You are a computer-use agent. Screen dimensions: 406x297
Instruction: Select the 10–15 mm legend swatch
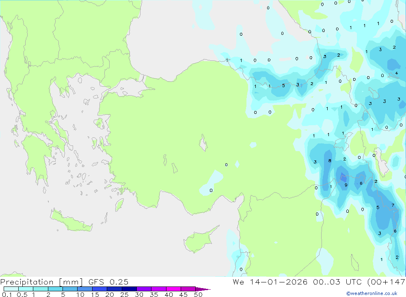85,289
